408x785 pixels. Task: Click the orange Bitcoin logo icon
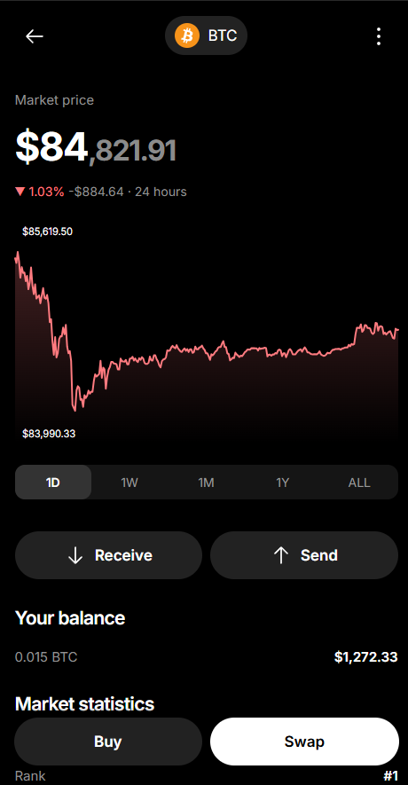(x=187, y=35)
